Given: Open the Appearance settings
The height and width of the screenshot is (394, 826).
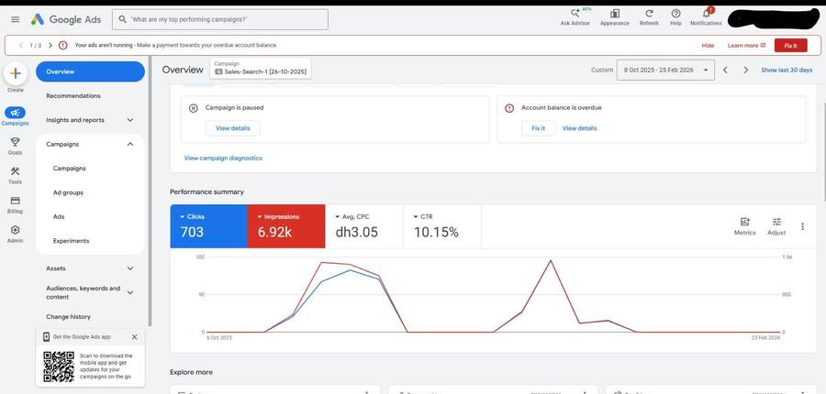Looking at the screenshot, I should [614, 16].
